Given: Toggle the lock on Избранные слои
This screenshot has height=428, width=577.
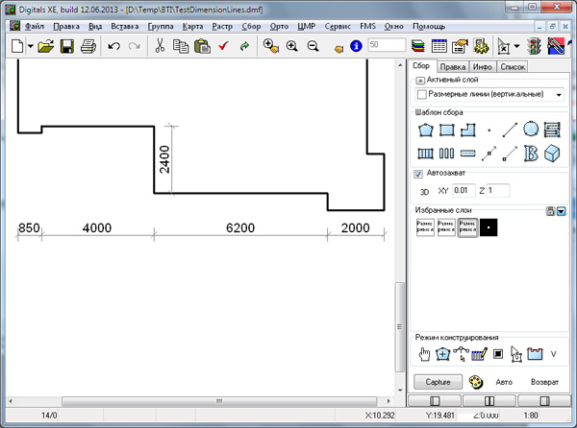Looking at the screenshot, I should (549, 211).
